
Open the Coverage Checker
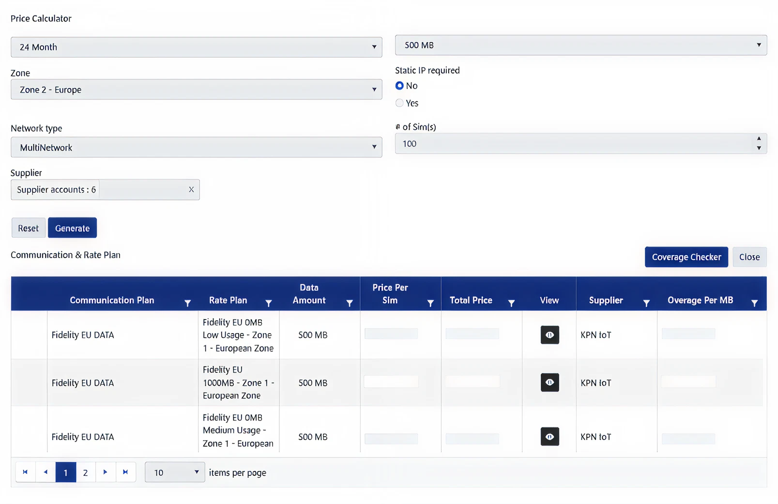[686, 257]
